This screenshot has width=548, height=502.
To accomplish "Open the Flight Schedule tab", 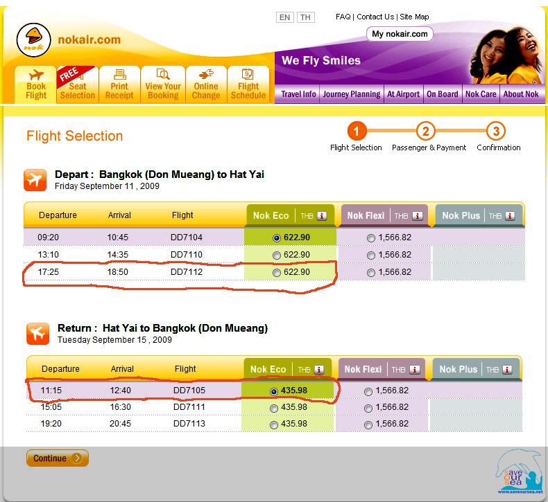I will tap(248, 85).
